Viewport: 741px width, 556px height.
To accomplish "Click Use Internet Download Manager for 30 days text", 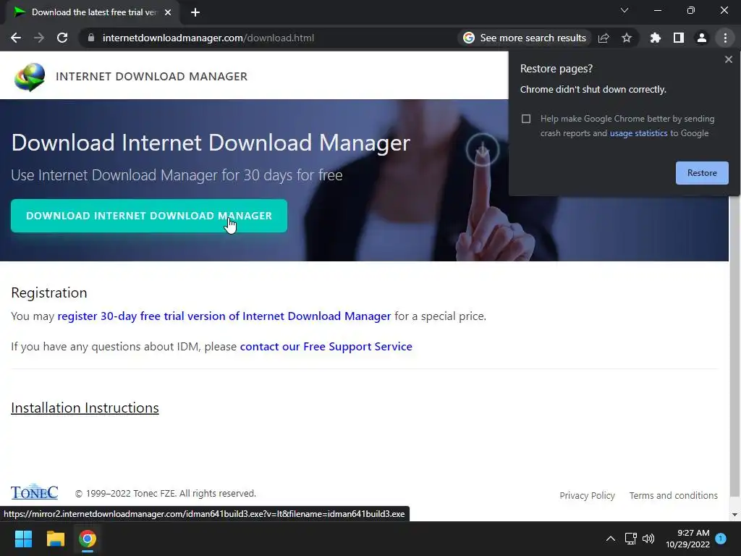I will click(177, 175).
